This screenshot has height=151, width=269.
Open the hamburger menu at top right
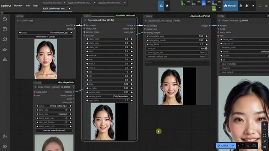[x=266, y=5]
